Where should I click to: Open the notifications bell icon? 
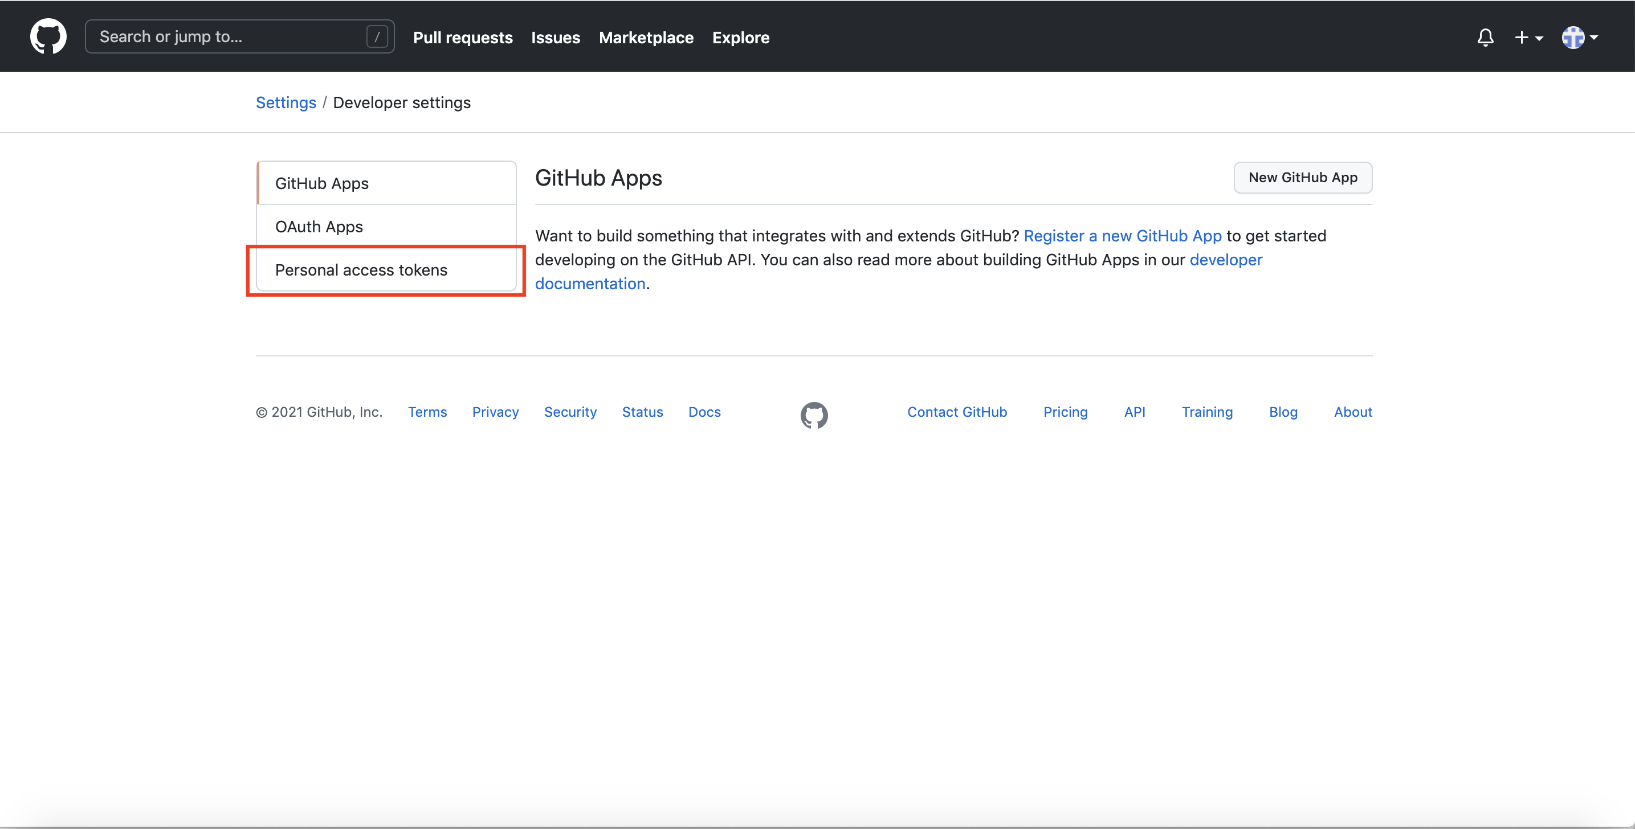[x=1485, y=38]
